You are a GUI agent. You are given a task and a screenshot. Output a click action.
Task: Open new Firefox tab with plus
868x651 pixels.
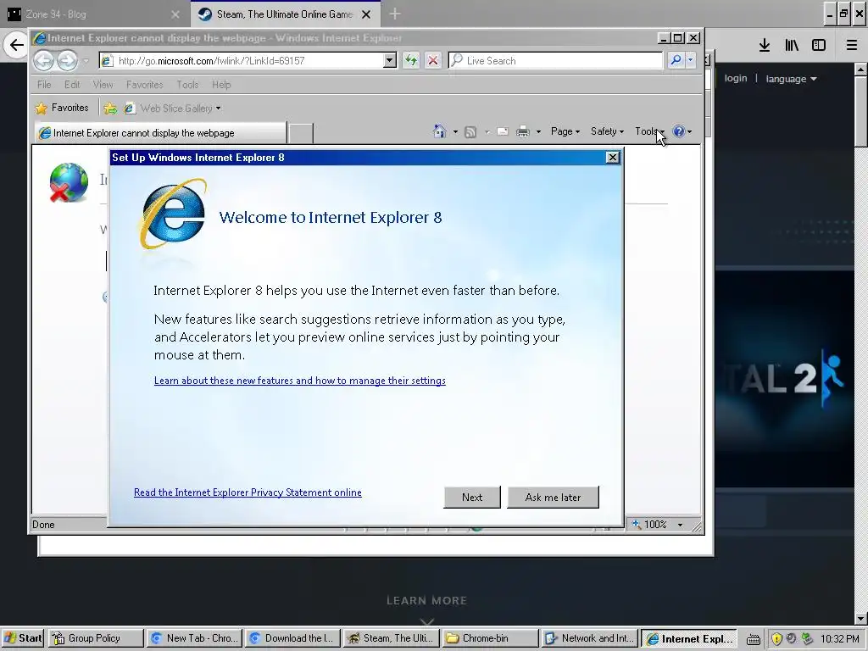point(395,14)
